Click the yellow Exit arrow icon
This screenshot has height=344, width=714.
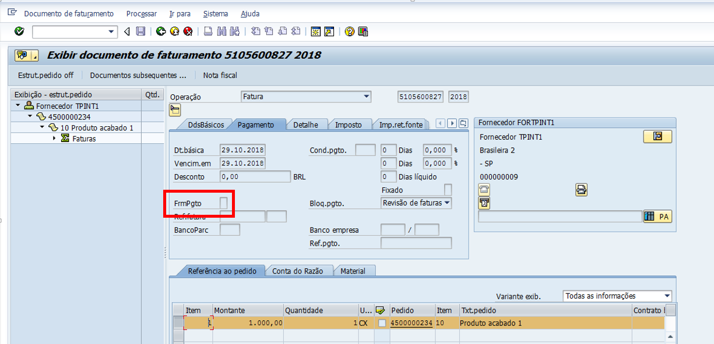pyautogui.click(x=174, y=31)
